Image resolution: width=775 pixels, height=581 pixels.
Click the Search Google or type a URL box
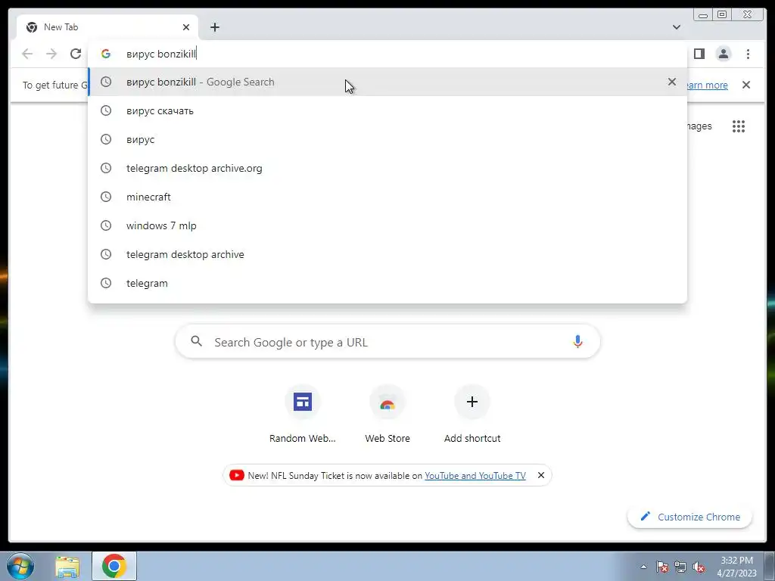[387, 341]
